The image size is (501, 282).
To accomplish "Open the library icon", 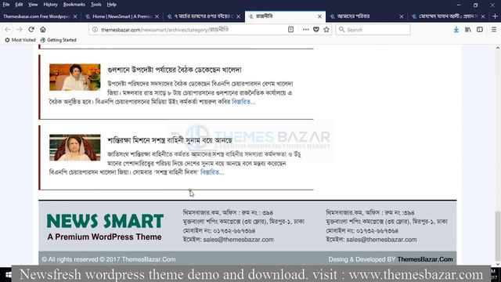I will [x=468, y=30].
